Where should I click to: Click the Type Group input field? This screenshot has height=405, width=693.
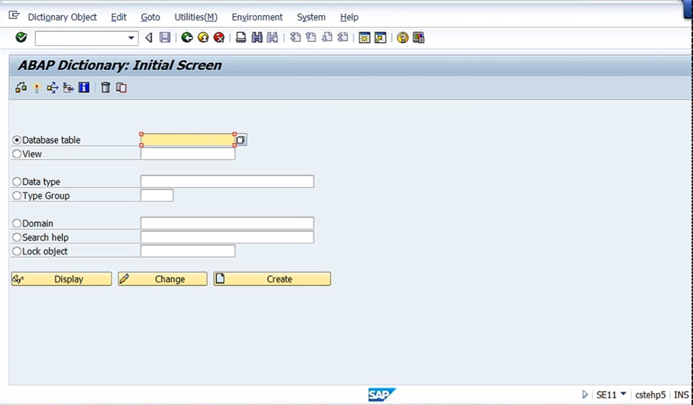pos(157,195)
